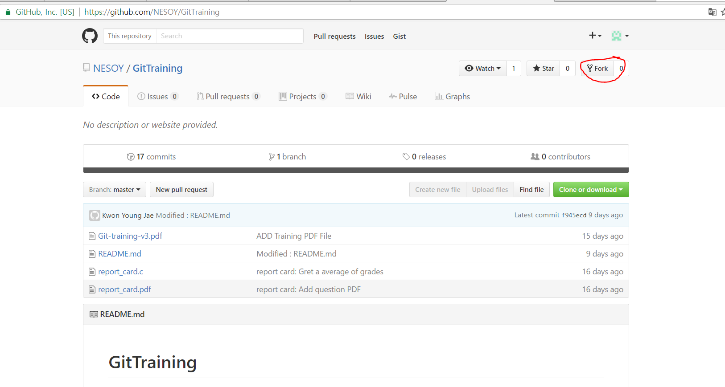Switch to the Projects tab

click(x=303, y=96)
